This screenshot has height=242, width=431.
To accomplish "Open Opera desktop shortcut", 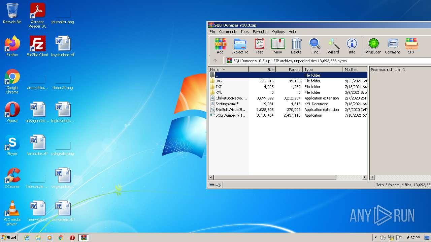I will pos(12,112).
